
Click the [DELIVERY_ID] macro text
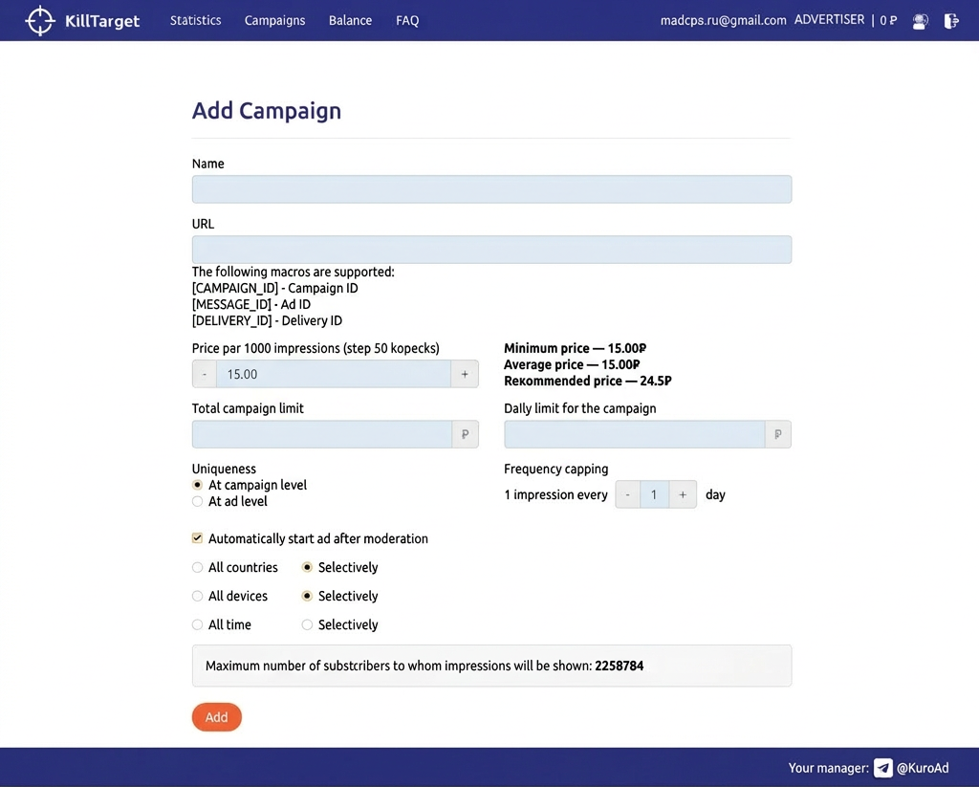[232, 321]
